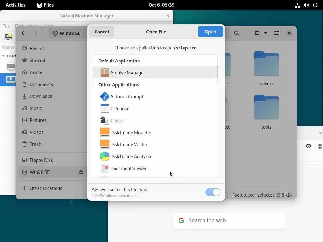
Task: Pick Calendar in Other Applications
Action: (156, 108)
